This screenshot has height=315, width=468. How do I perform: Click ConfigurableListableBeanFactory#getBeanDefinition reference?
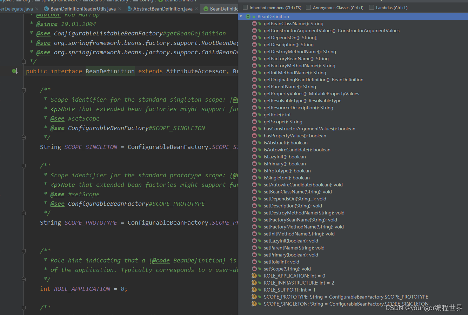click(x=140, y=33)
